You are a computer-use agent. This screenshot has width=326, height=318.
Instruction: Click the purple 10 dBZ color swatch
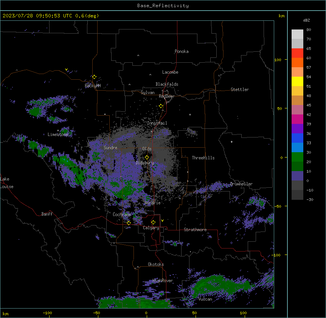tap(297, 176)
